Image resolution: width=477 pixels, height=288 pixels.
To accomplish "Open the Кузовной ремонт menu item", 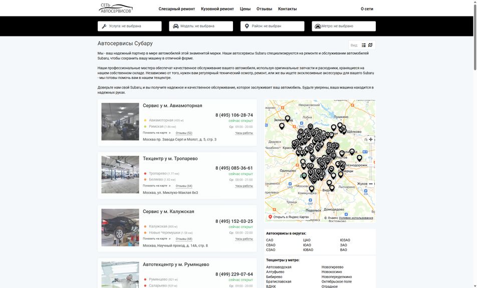I will pyautogui.click(x=217, y=9).
